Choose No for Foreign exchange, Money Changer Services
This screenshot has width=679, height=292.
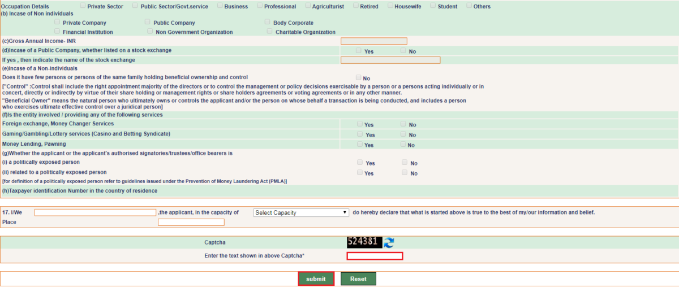click(403, 124)
